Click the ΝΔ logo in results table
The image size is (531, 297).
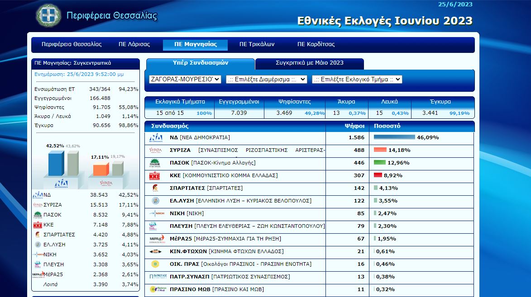pos(156,138)
